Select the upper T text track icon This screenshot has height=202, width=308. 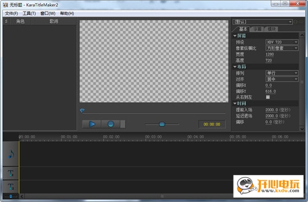pyautogui.click(x=11, y=173)
